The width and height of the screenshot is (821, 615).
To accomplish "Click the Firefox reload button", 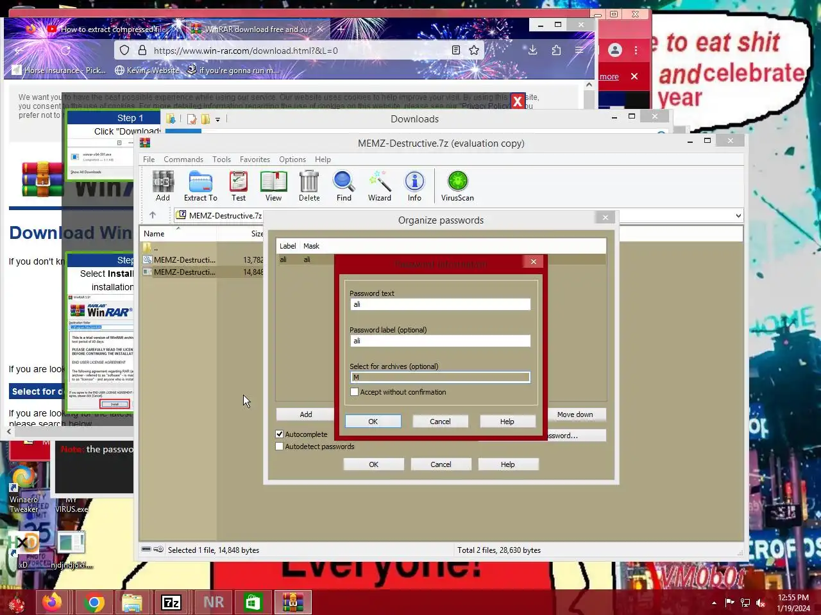I will (65, 50).
